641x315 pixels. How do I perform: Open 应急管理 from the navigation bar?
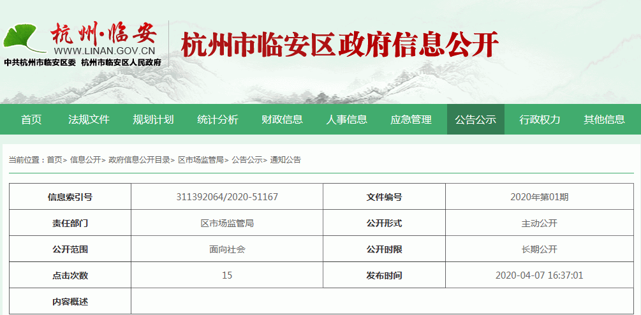(x=411, y=119)
